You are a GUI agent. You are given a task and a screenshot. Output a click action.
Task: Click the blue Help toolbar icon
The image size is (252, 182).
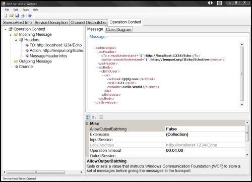(30, 16)
